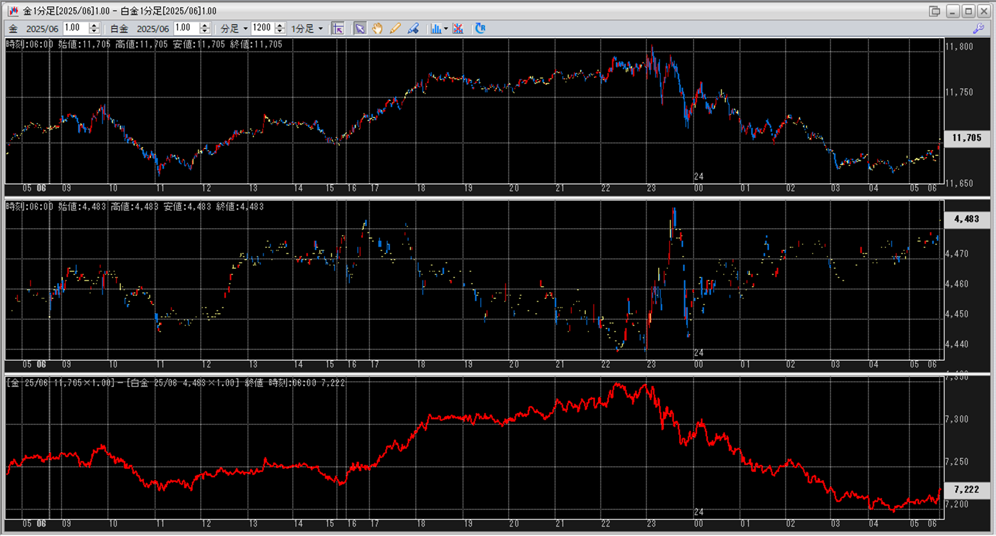Viewport: 996px width, 536px height.
Task: Click the delete chart indicators icon
Action: tap(458, 29)
